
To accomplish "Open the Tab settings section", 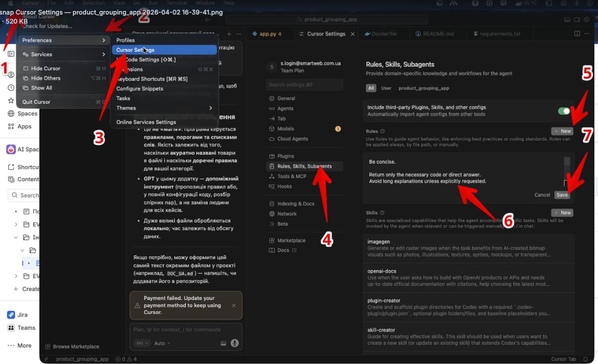I will coord(281,119).
